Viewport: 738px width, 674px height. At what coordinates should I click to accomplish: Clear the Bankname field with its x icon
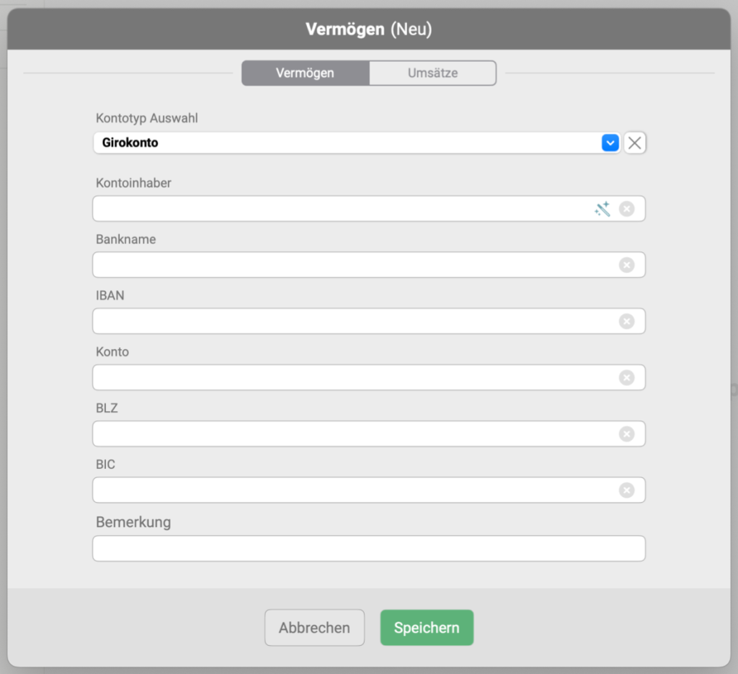626,265
